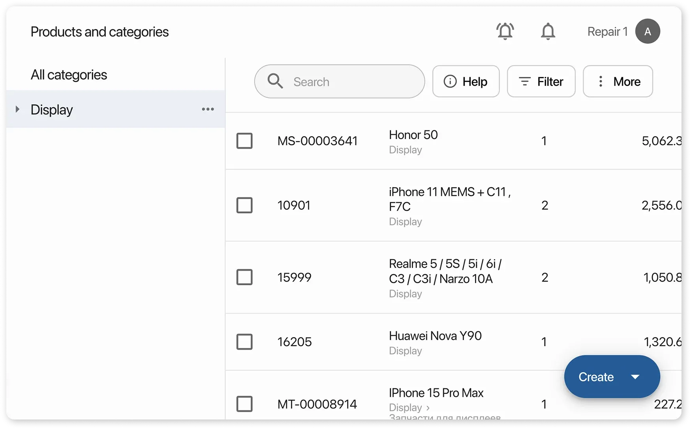Select the Display category item
This screenshot has height=429, width=691.
click(52, 109)
